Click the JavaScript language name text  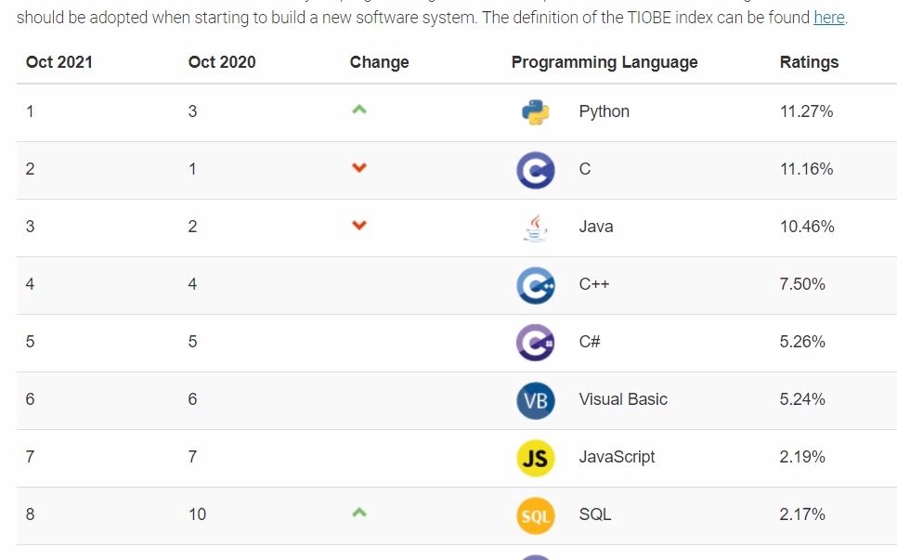click(x=617, y=457)
